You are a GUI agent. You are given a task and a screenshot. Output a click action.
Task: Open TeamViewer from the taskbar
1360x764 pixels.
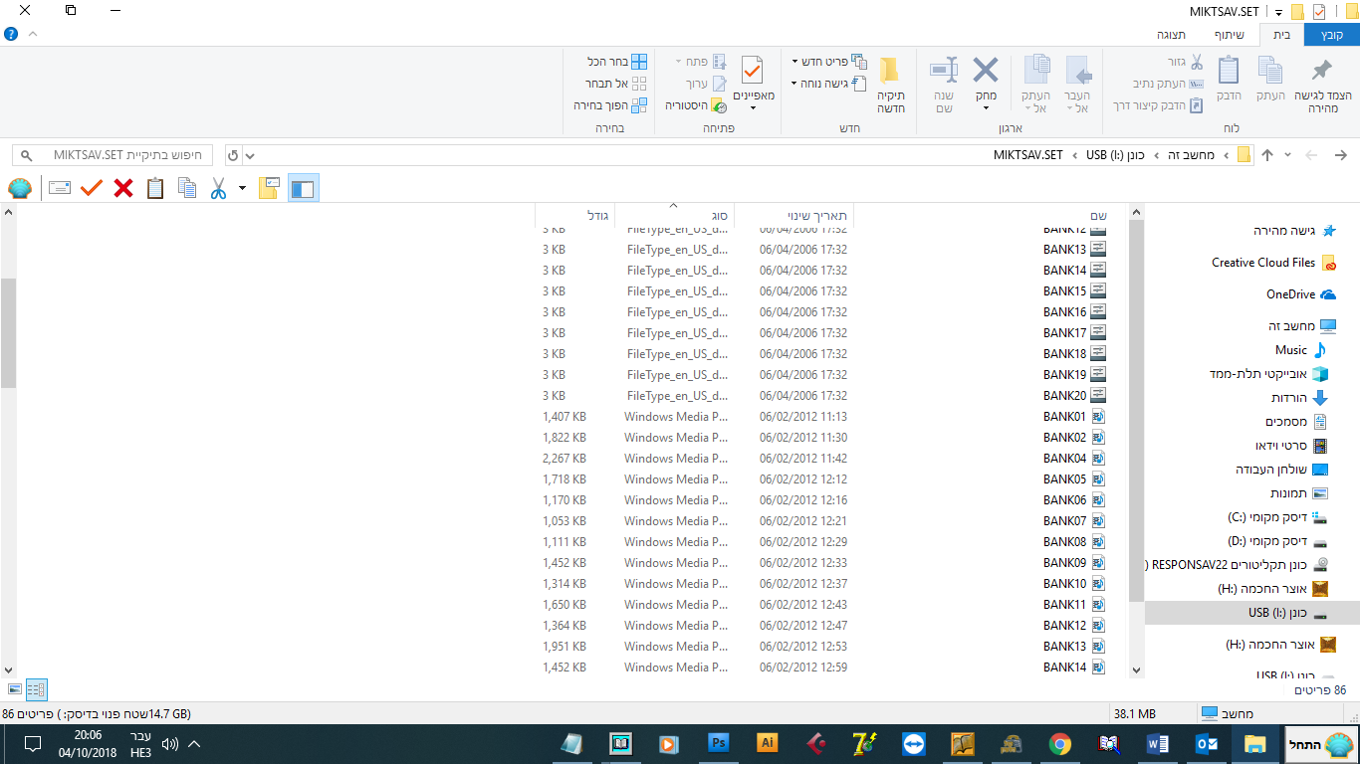(913, 743)
